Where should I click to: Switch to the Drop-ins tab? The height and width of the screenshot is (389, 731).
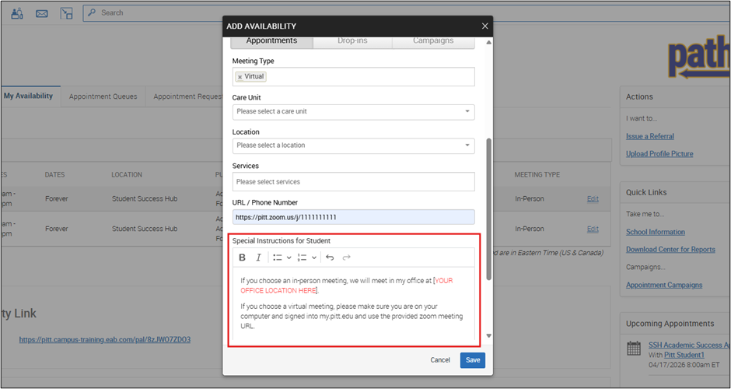[352, 41]
